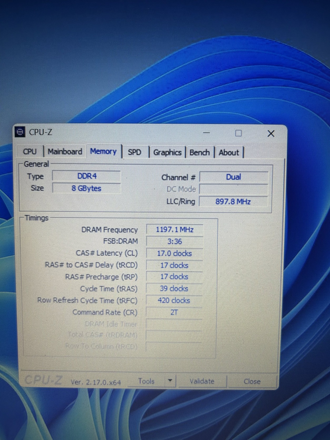Click the Command Rate value 2T

[x=174, y=312]
